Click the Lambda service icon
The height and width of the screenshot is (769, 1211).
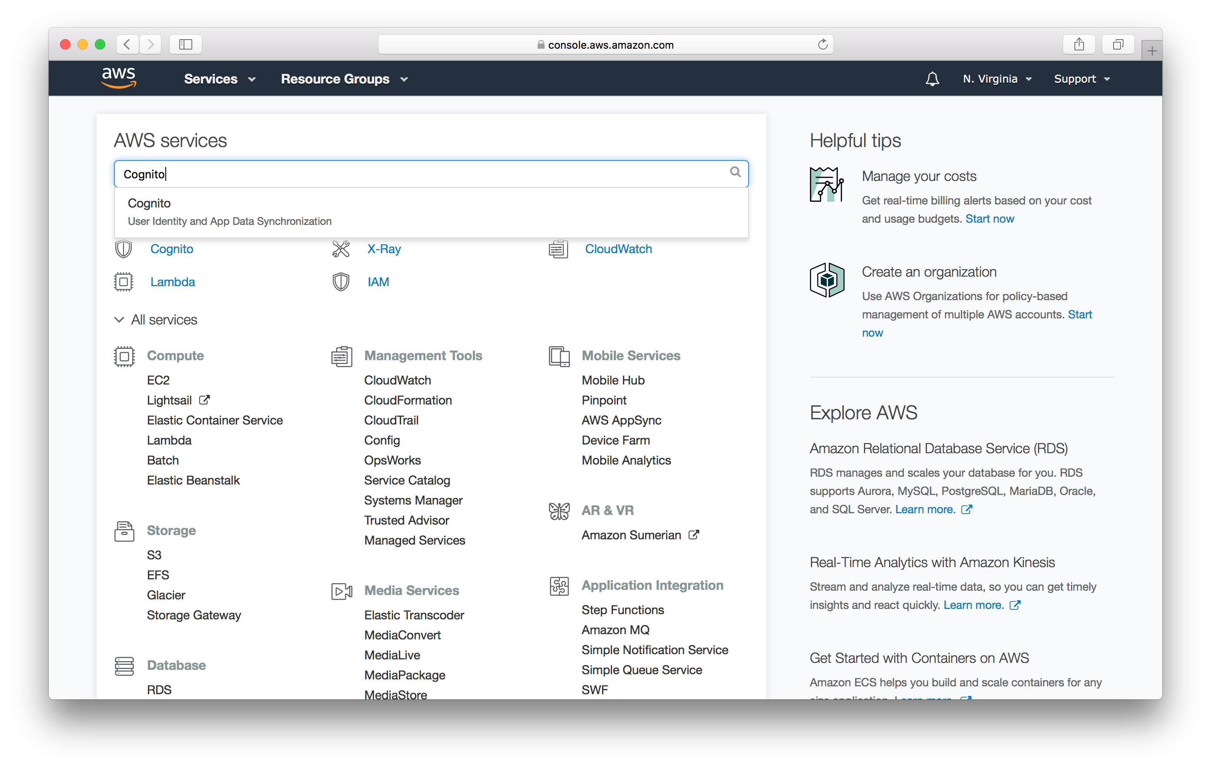coord(124,282)
